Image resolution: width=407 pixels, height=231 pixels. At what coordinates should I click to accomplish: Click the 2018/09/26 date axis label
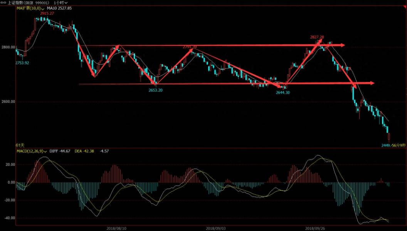coord(315,228)
